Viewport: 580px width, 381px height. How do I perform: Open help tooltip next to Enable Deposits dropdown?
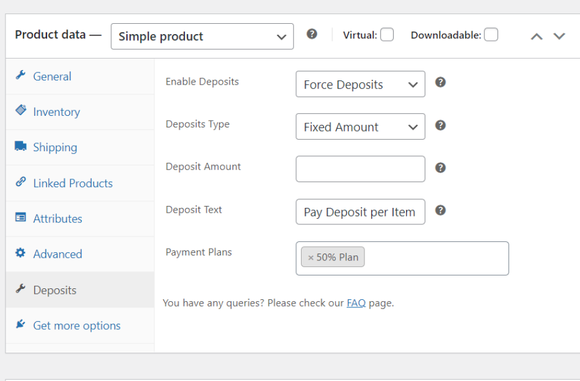click(x=440, y=82)
